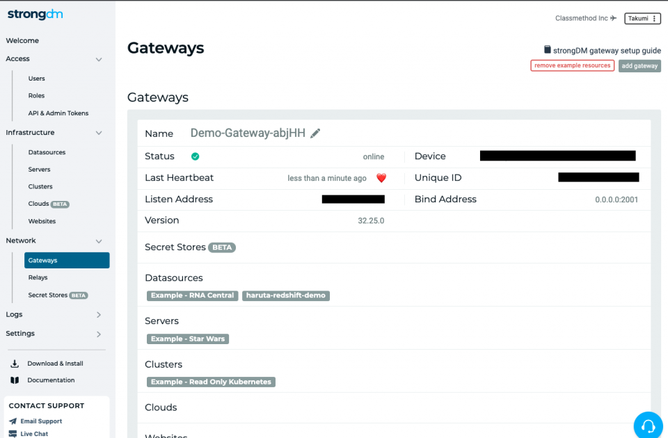The height and width of the screenshot is (438, 668).
Task: Click the version number 32.25.0
Action: coord(371,220)
